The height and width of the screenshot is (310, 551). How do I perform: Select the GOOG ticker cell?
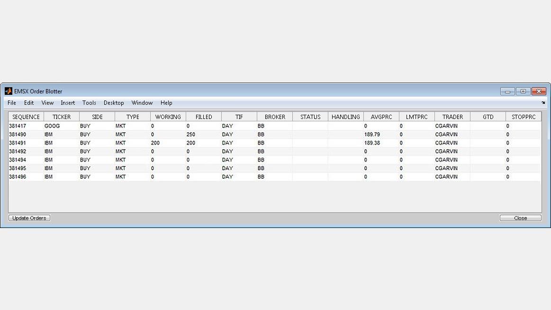[52, 126]
